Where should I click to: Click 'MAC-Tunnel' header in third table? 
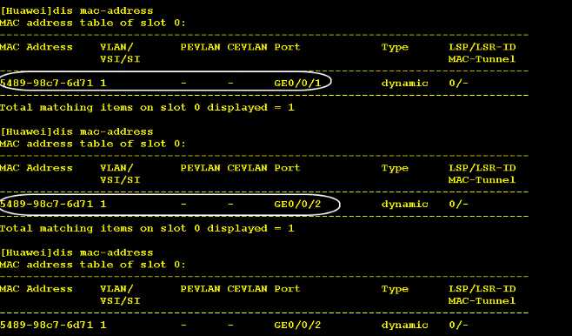click(x=482, y=301)
